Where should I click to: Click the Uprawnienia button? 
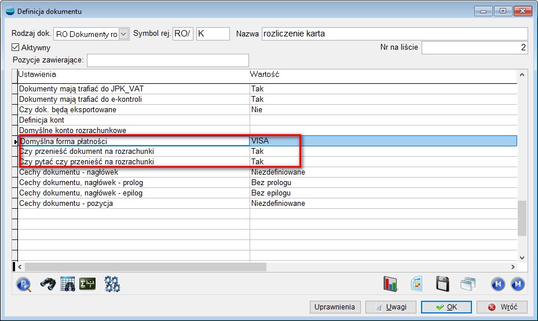pos(335,307)
